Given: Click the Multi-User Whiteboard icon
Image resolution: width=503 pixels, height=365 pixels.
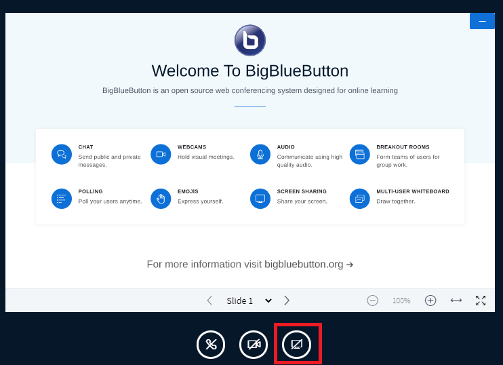Looking at the screenshot, I should pos(359,199).
